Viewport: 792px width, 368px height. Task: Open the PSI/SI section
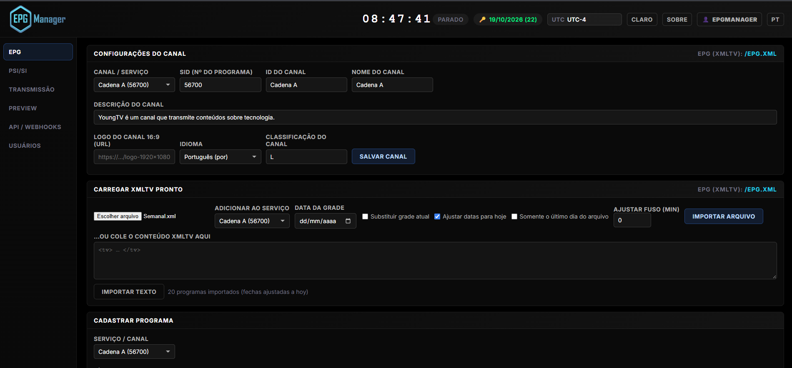[x=38, y=71]
